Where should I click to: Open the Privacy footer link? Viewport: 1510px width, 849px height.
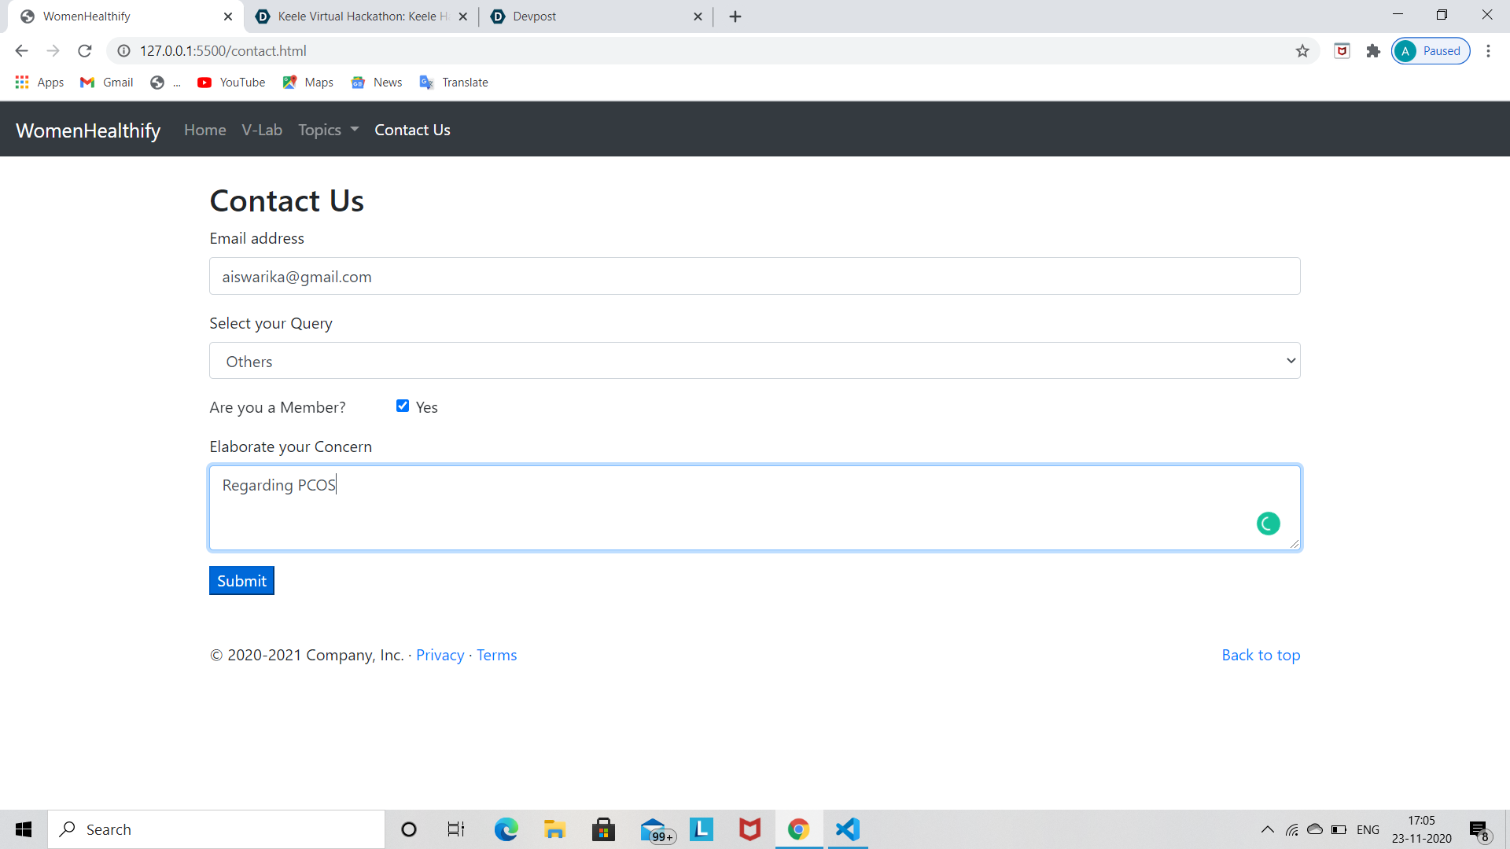tap(440, 655)
